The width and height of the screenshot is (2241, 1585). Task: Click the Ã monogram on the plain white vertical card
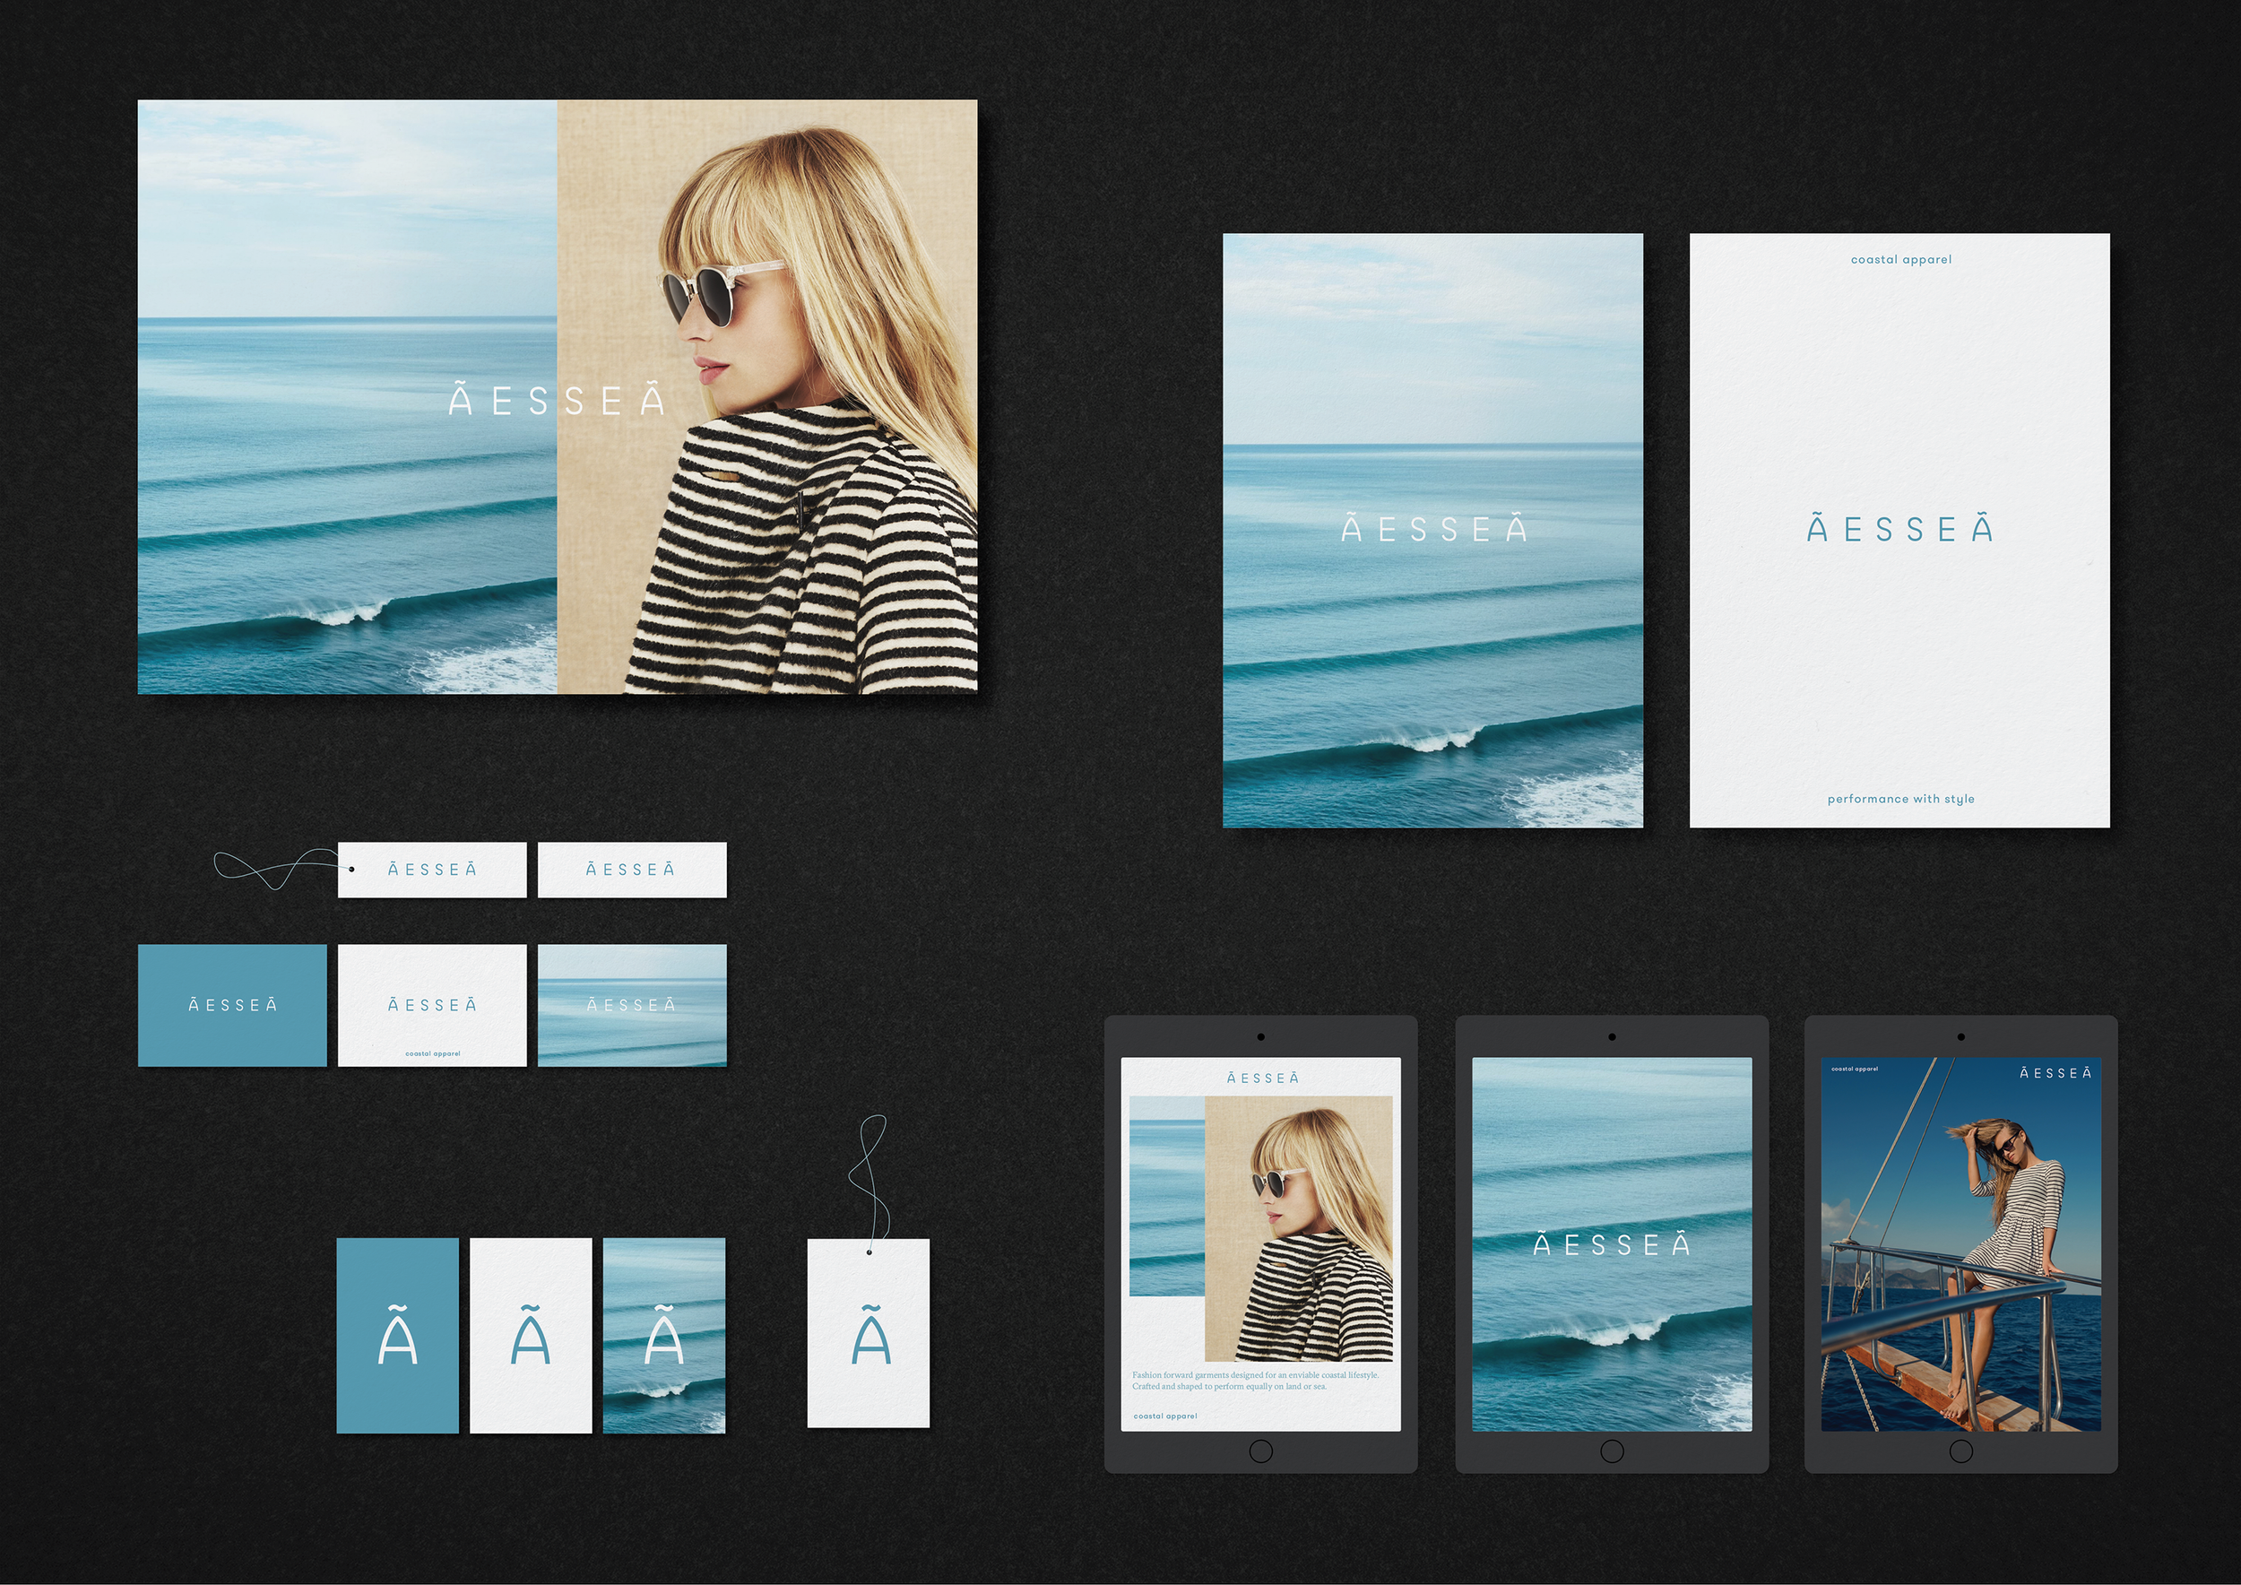tap(530, 1336)
